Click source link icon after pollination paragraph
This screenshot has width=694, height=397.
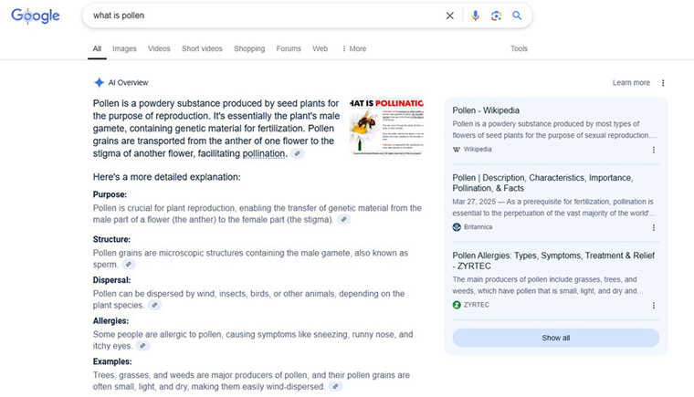pos(298,153)
